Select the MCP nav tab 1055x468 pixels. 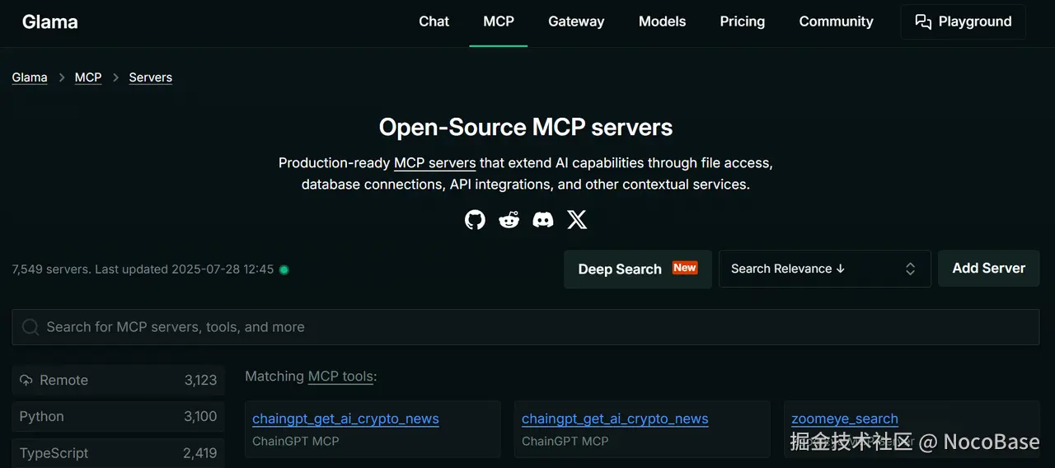click(x=499, y=21)
